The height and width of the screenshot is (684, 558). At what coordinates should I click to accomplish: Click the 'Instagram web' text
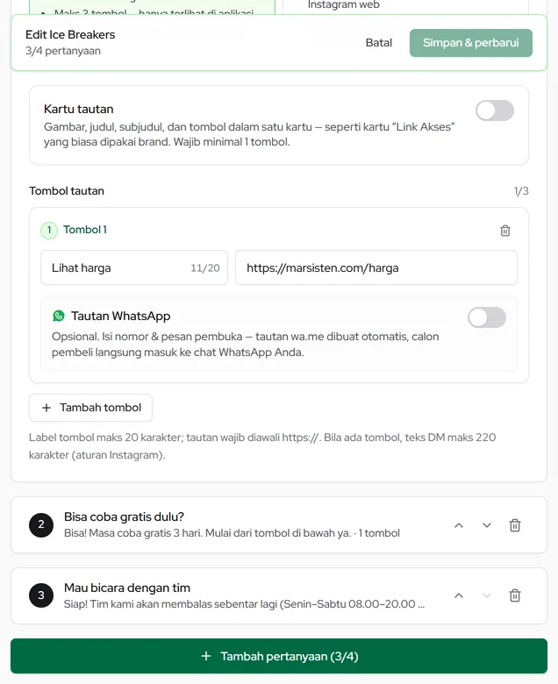[x=343, y=4]
